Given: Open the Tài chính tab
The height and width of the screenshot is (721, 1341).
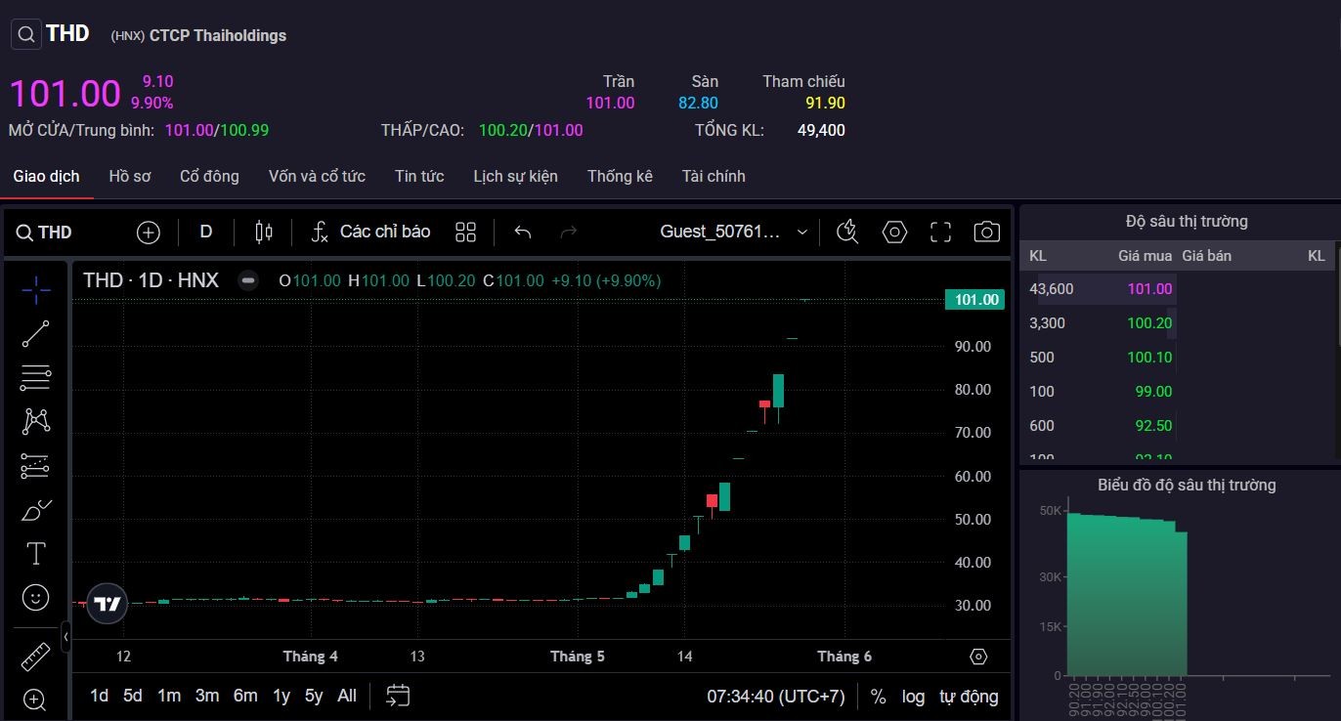Looking at the screenshot, I should tap(714, 177).
